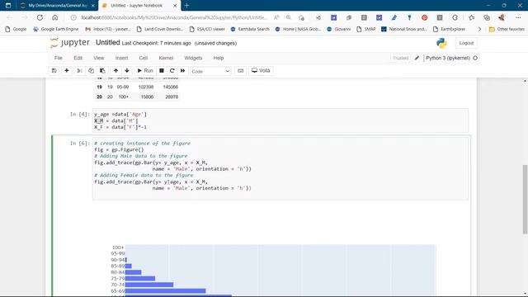Move selected cell up arrow
528x297 pixels.
(x=115, y=71)
